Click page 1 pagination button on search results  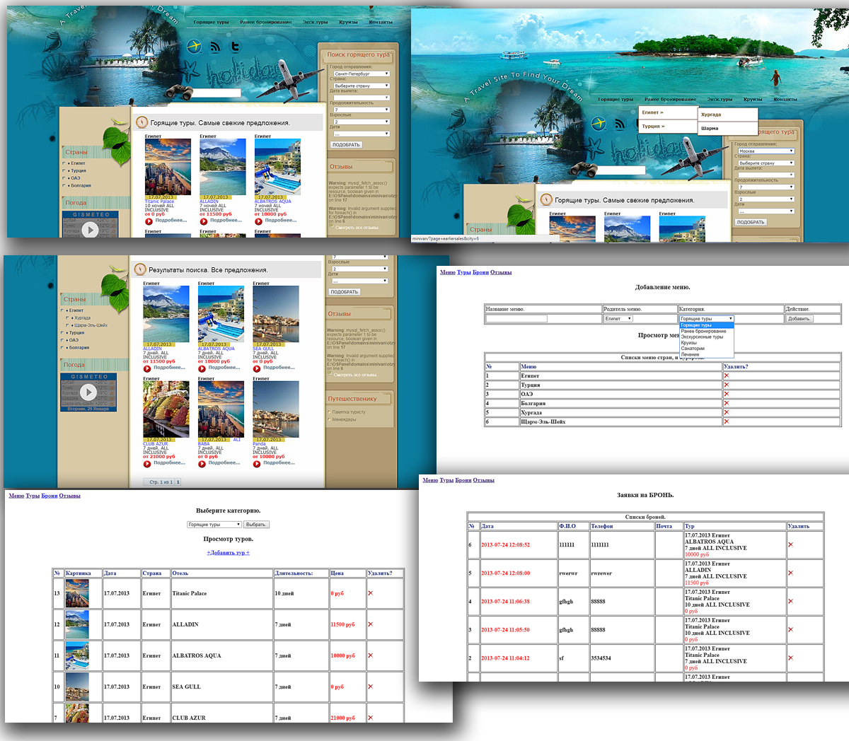click(x=178, y=482)
